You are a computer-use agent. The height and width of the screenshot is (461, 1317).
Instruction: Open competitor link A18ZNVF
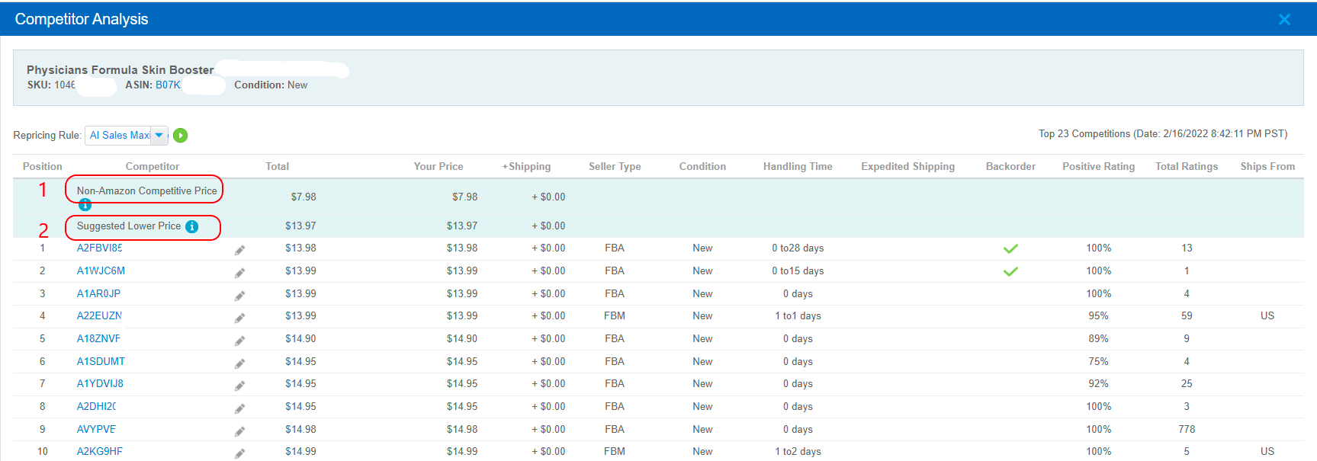pyautogui.click(x=98, y=338)
